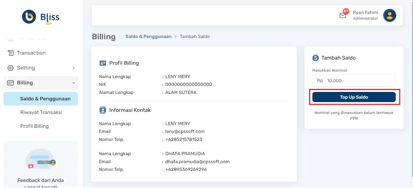
Task: Open mail notifications with 57 badge
Action: pos(343,15)
